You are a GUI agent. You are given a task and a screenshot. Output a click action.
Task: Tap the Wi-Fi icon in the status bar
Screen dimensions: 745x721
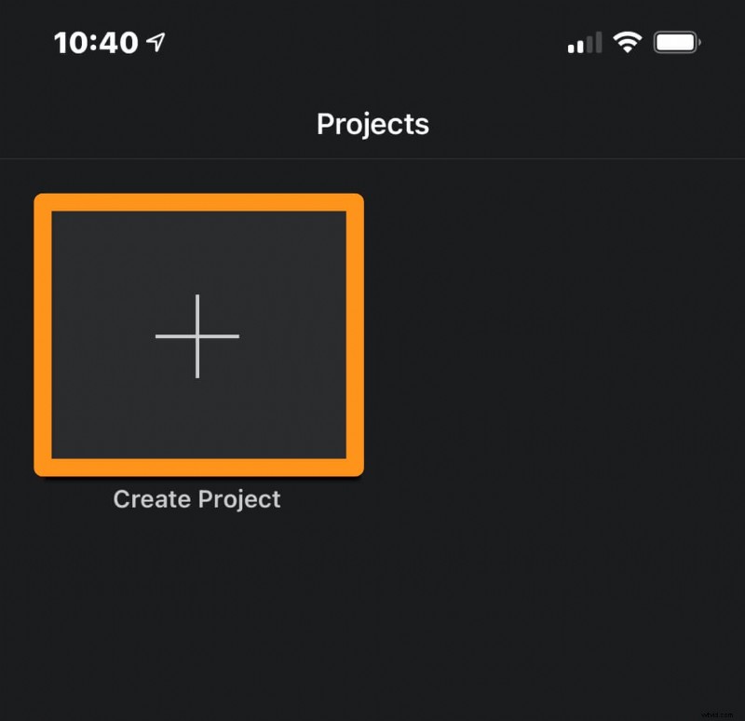point(628,41)
